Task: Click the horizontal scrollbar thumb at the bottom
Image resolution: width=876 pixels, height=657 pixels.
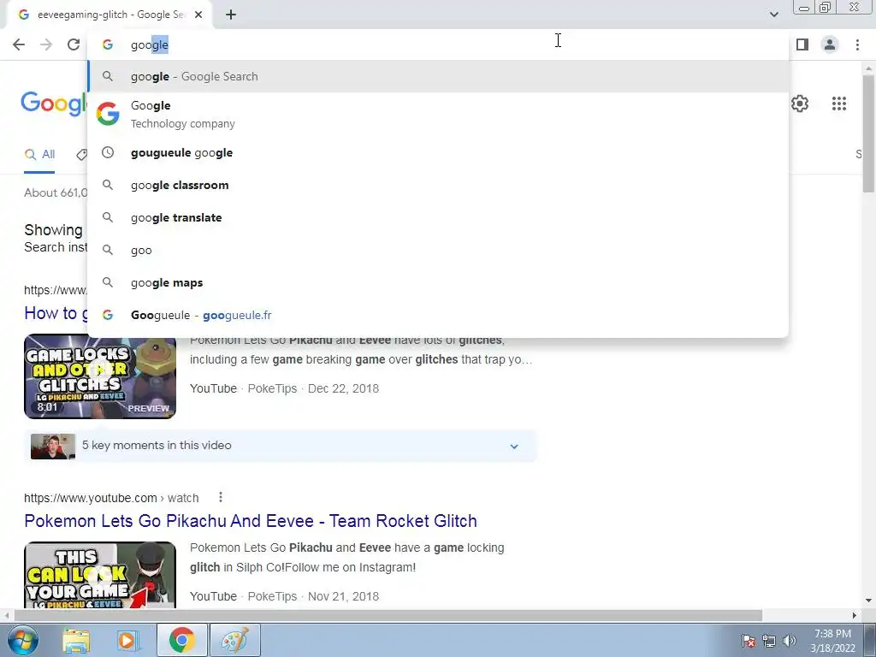Action: (x=388, y=615)
